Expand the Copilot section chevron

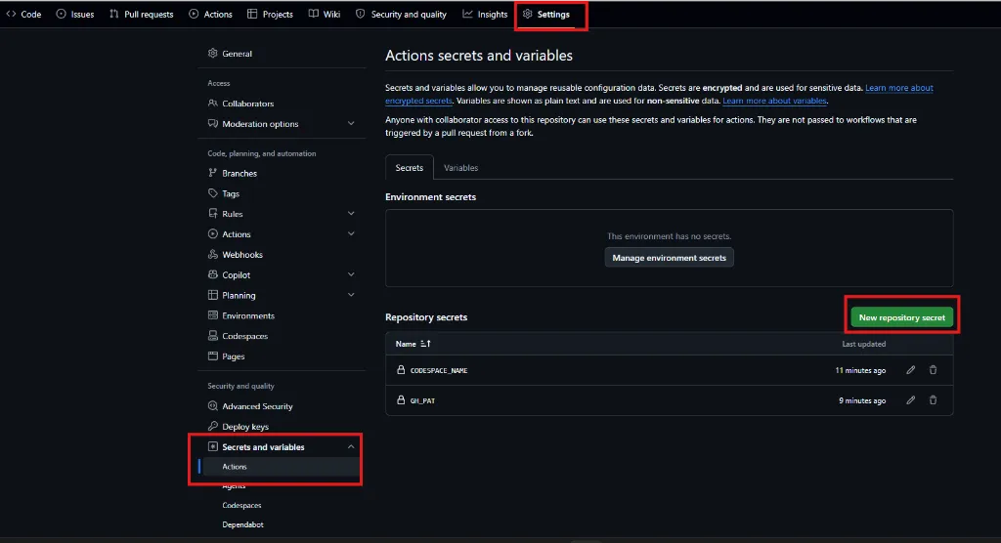(351, 275)
